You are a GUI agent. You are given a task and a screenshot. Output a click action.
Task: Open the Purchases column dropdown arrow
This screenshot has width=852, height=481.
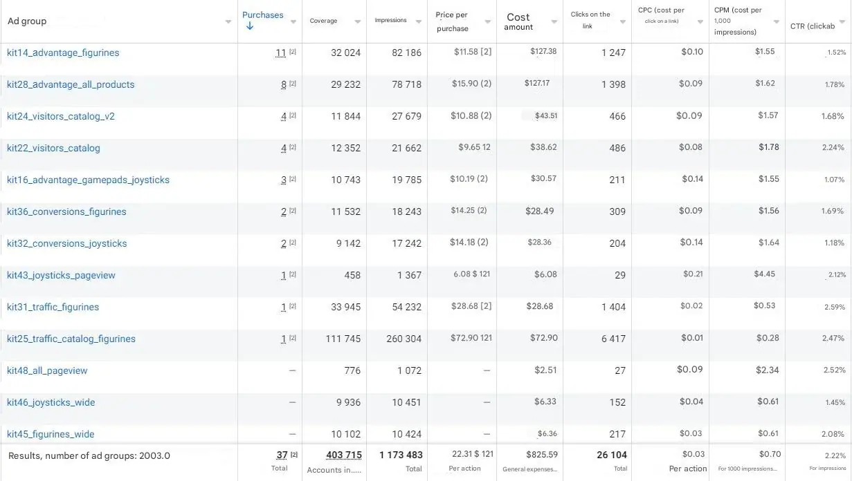click(293, 22)
